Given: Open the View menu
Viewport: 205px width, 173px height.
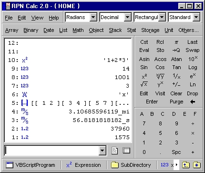Looking at the screenshot, I should [37, 18].
